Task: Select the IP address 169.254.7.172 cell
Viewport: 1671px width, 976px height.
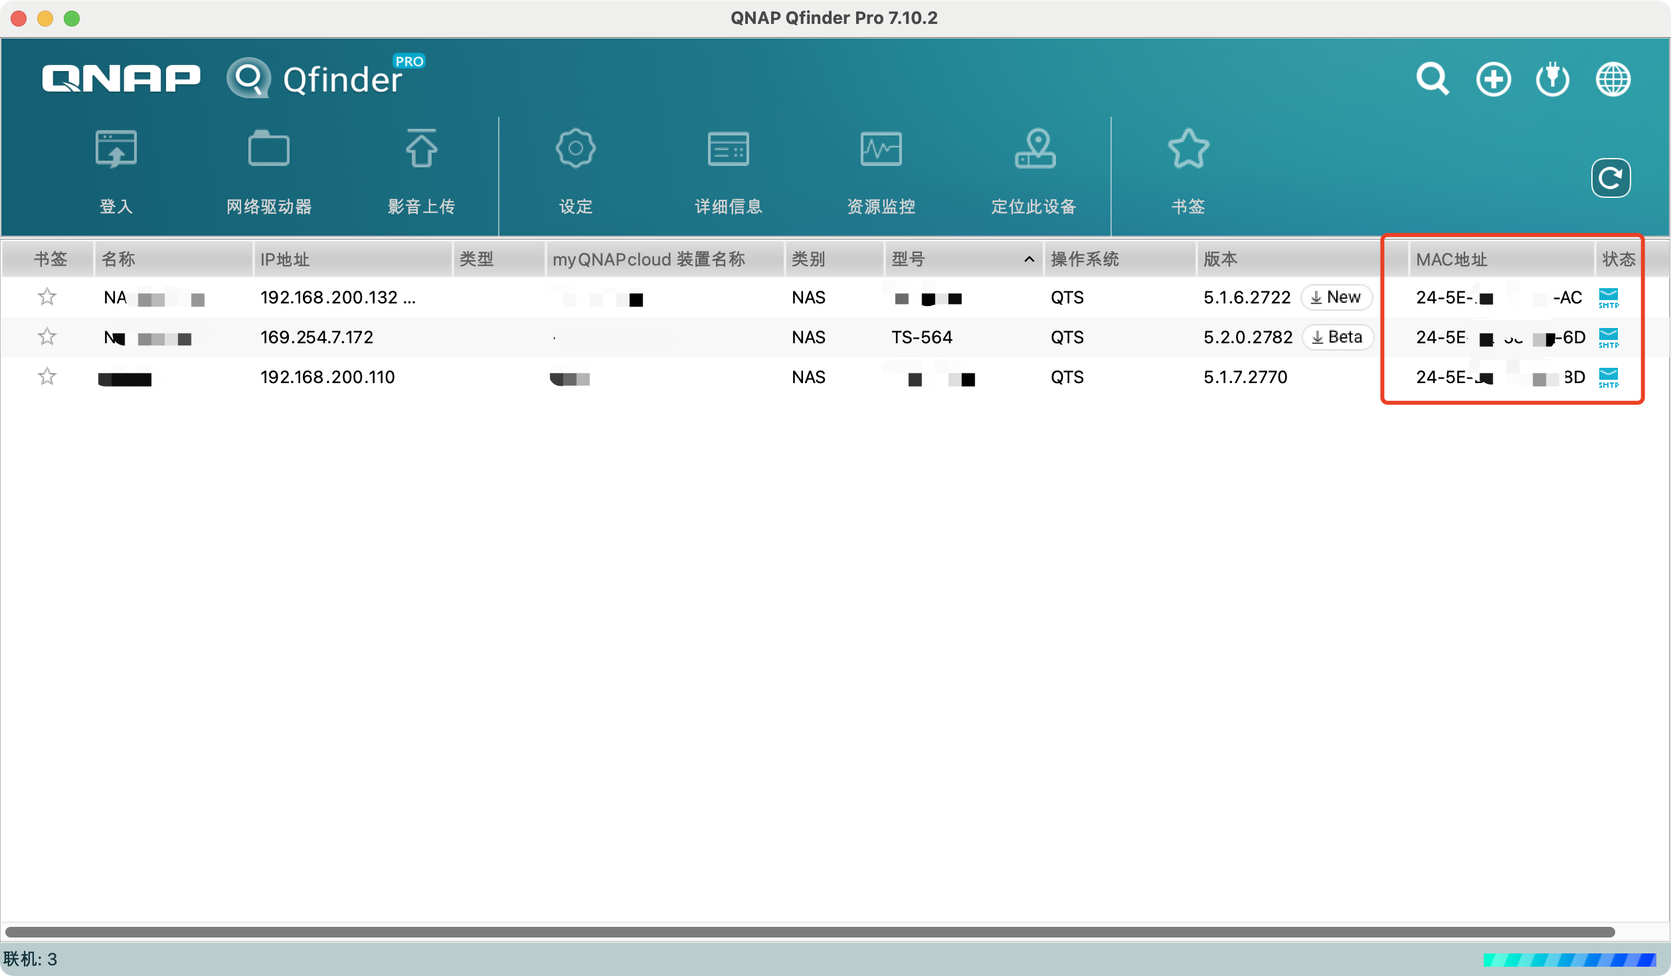Action: [x=317, y=337]
